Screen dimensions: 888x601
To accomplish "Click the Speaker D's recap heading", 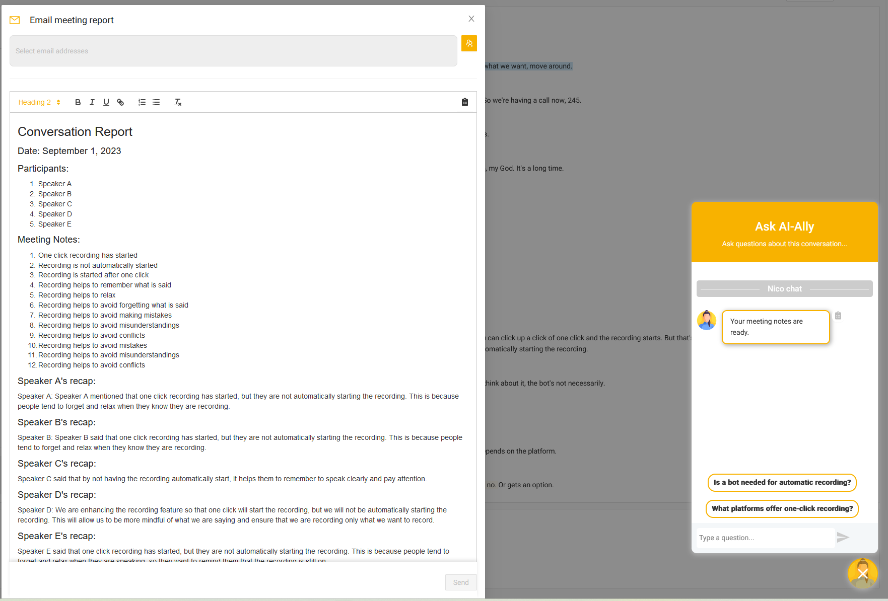I will [x=57, y=495].
